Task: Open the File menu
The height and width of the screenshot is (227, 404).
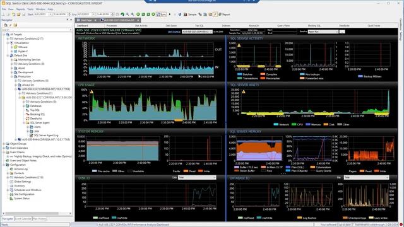Action: click(x=4, y=9)
